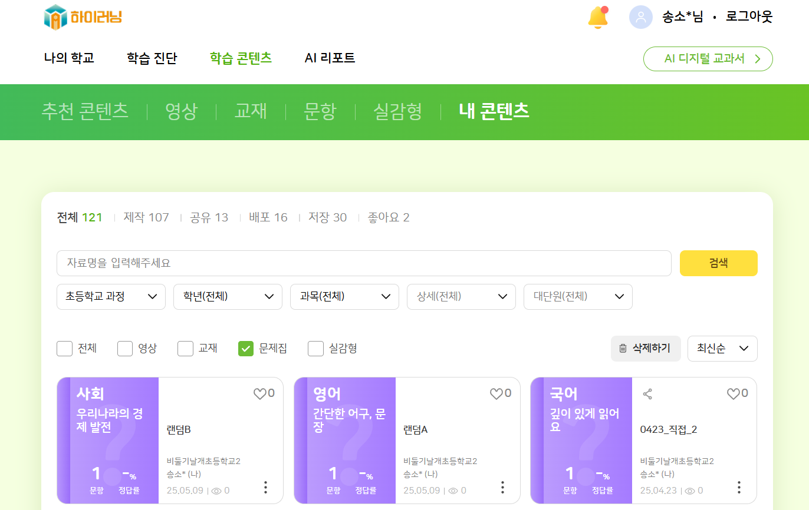This screenshot has height=510, width=809.
Task: Expand the 초등학교 과정 dropdown
Action: pos(111,297)
